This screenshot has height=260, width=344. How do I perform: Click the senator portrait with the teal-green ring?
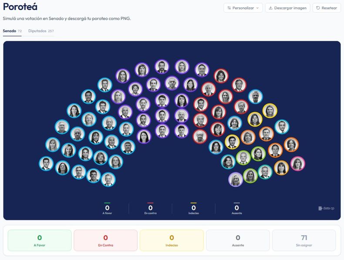pyautogui.click(x=265, y=172)
